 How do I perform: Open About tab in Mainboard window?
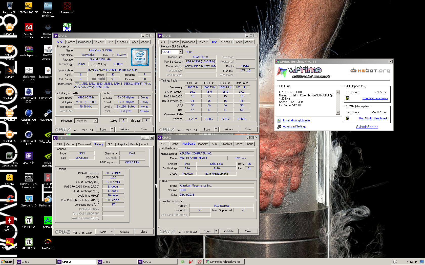(x=249, y=144)
